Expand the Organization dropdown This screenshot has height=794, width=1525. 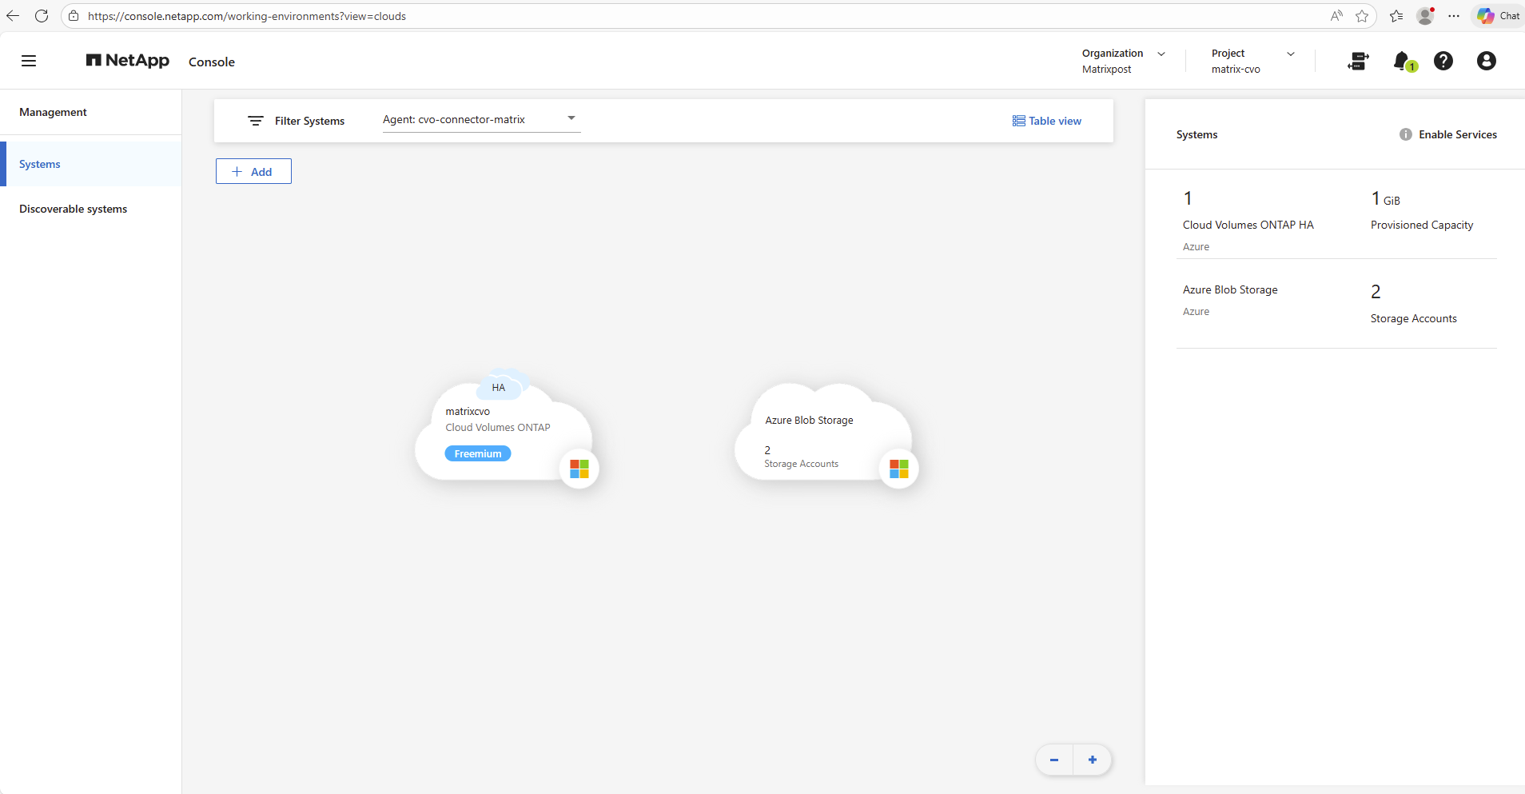pyautogui.click(x=1161, y=54)
